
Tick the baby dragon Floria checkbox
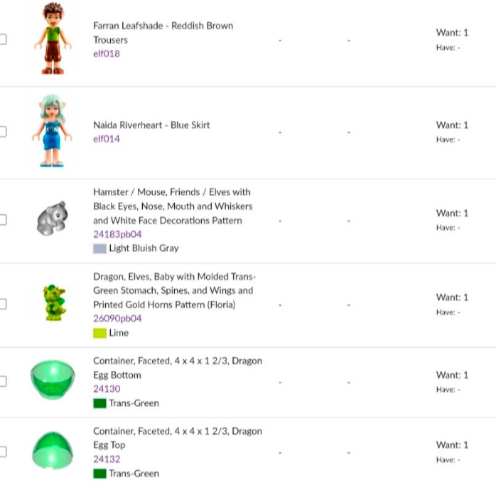[x=2, y=304]
